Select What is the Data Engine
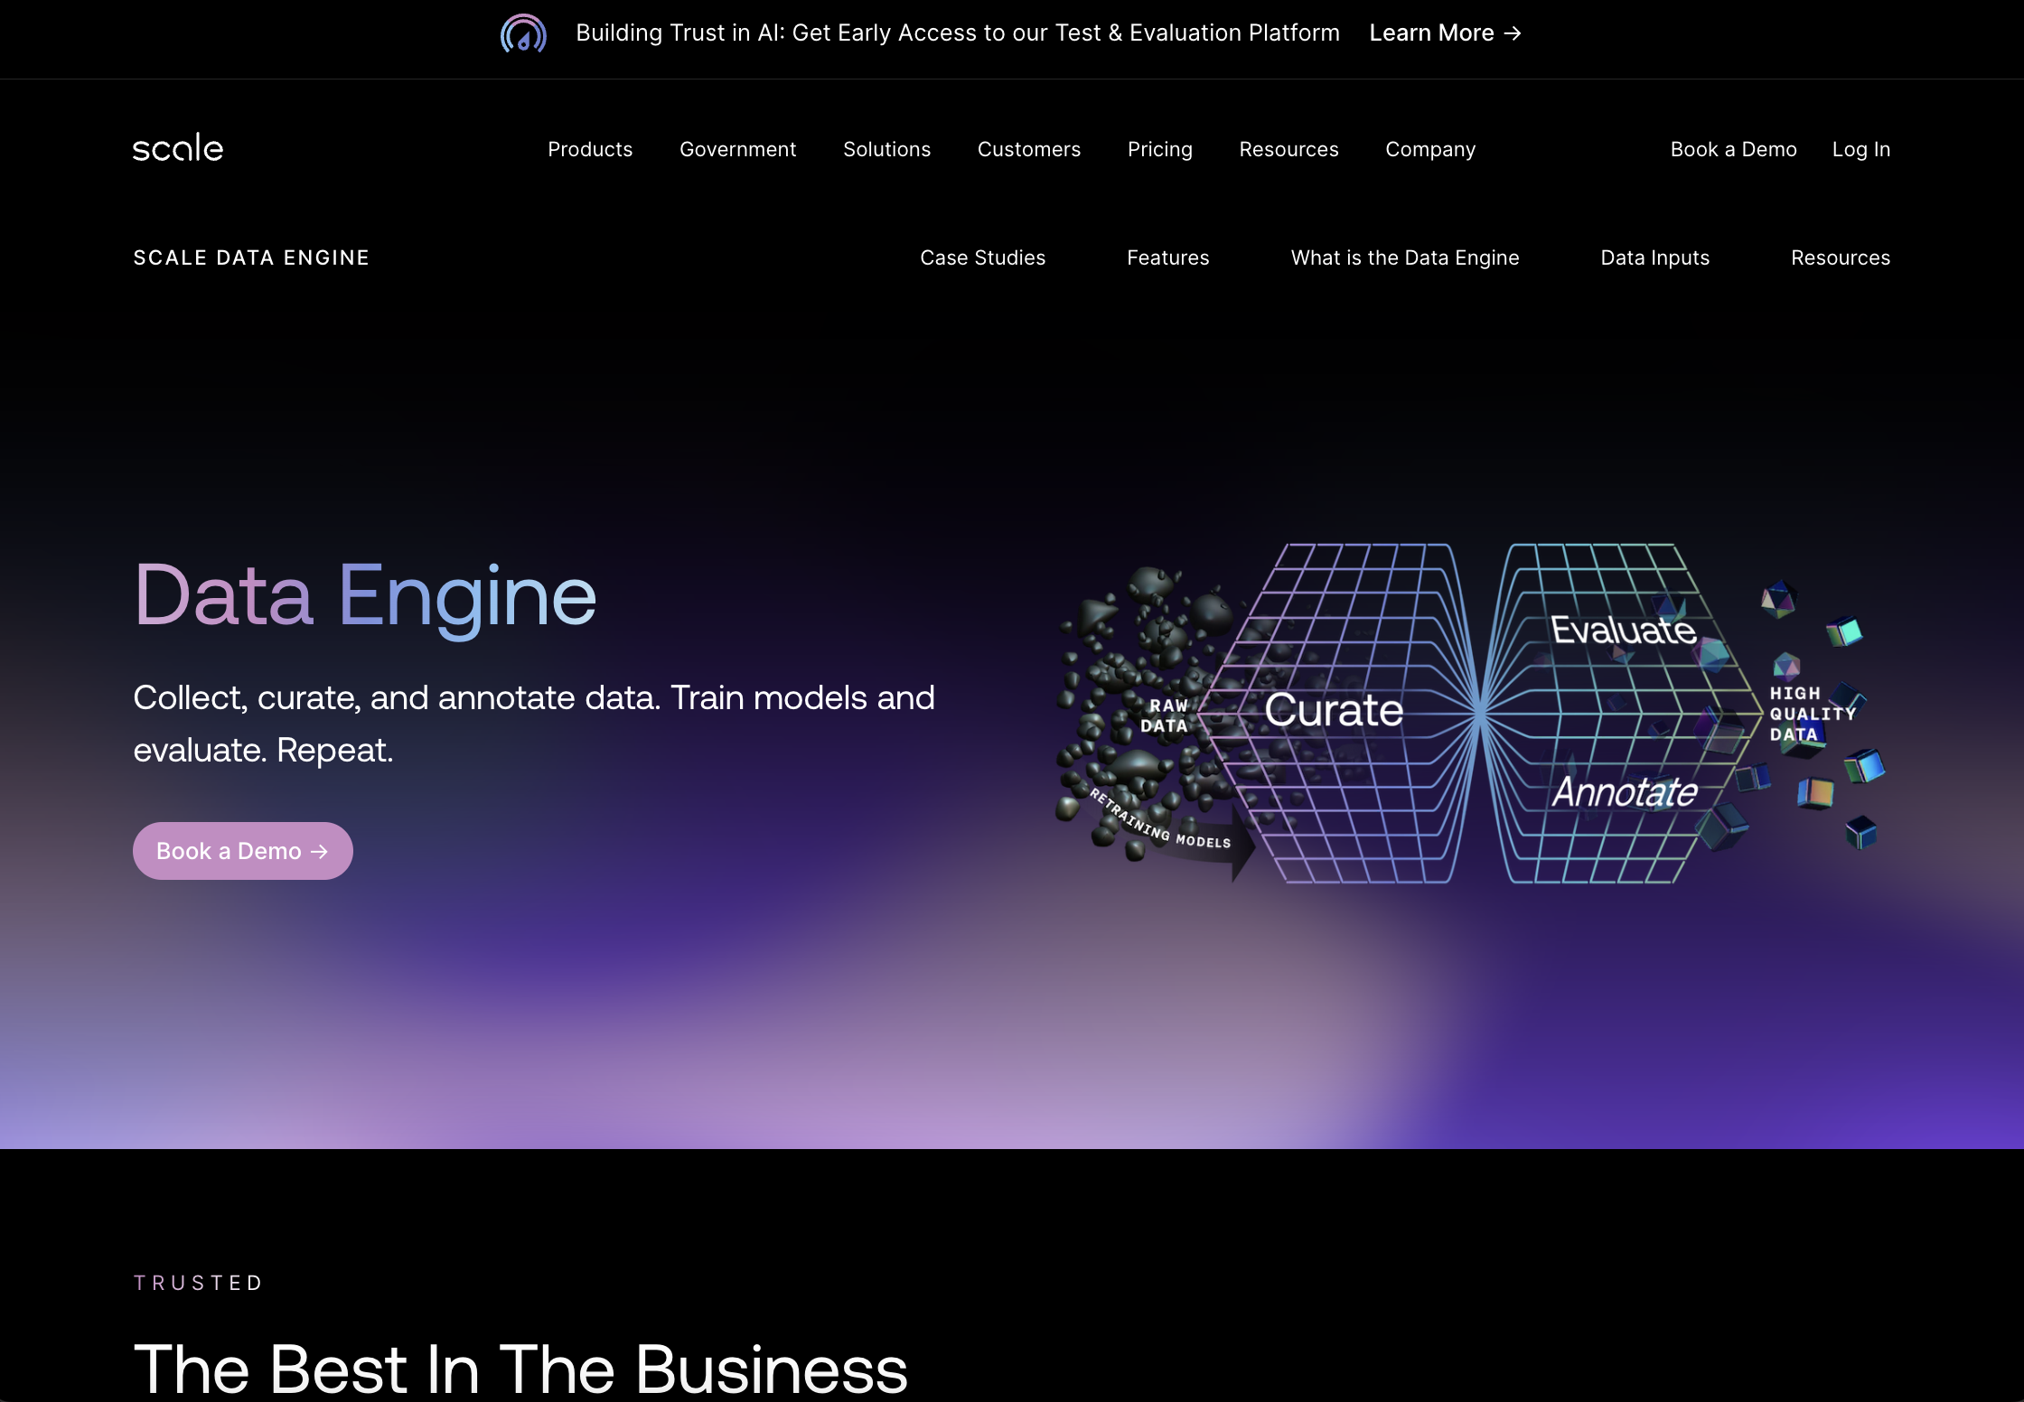Image resolution: width=2024 pixels, height=1402 pixels. click(x=1404, y=257)
